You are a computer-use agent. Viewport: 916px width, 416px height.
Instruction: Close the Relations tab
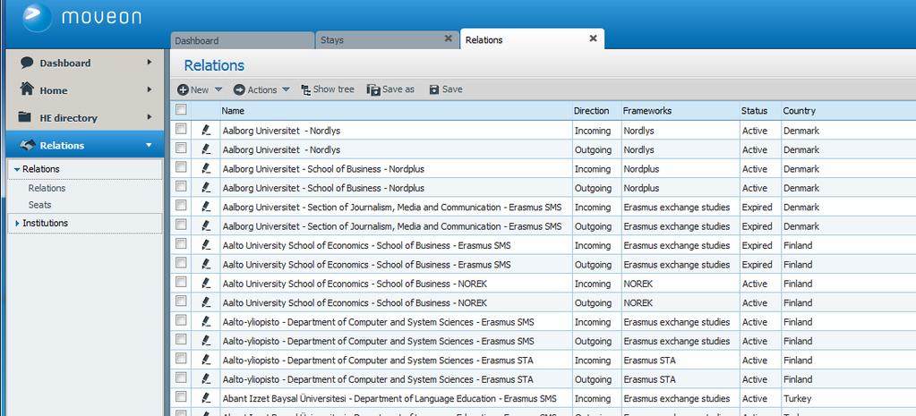pyautogui.click(x=593, y=38)
